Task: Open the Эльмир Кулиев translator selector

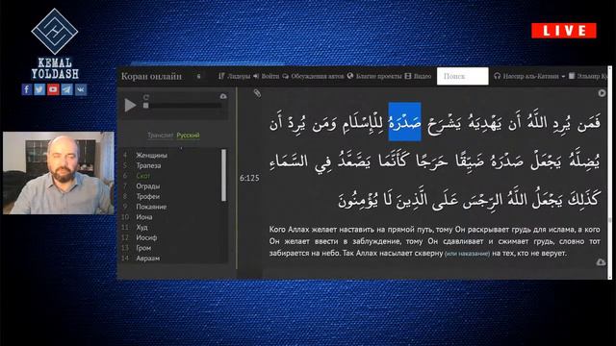Action: click(x=588, y=76)
